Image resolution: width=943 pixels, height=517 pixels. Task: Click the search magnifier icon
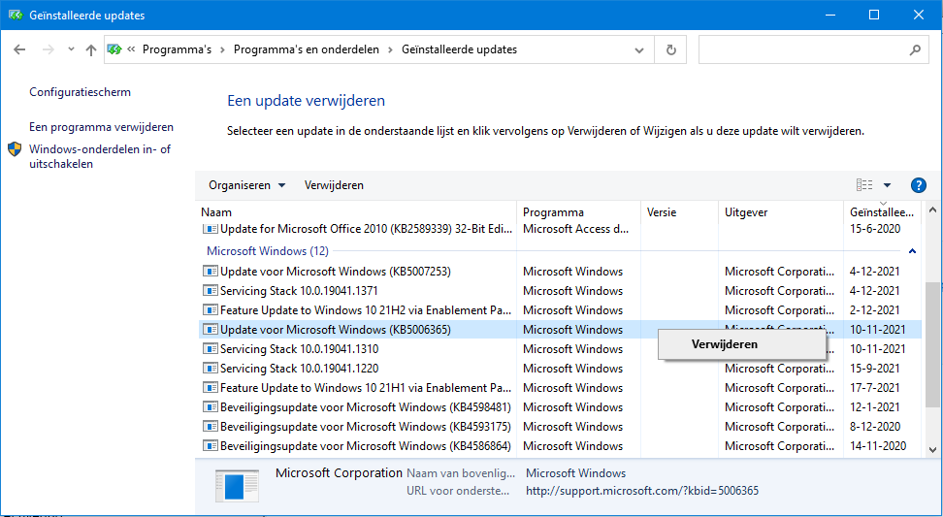pyautogui.click(x=915, y=49)
